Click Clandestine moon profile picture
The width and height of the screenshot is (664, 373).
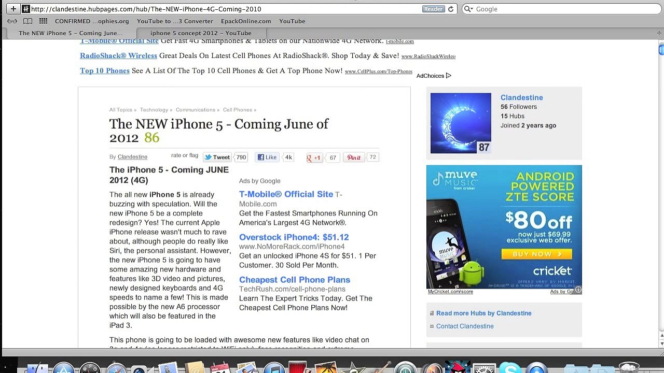coord(461,123)
